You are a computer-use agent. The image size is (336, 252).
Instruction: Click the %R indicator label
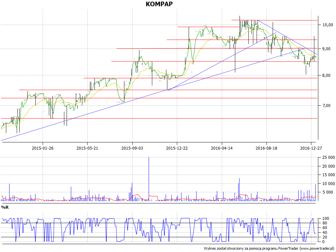pos(5,207)
